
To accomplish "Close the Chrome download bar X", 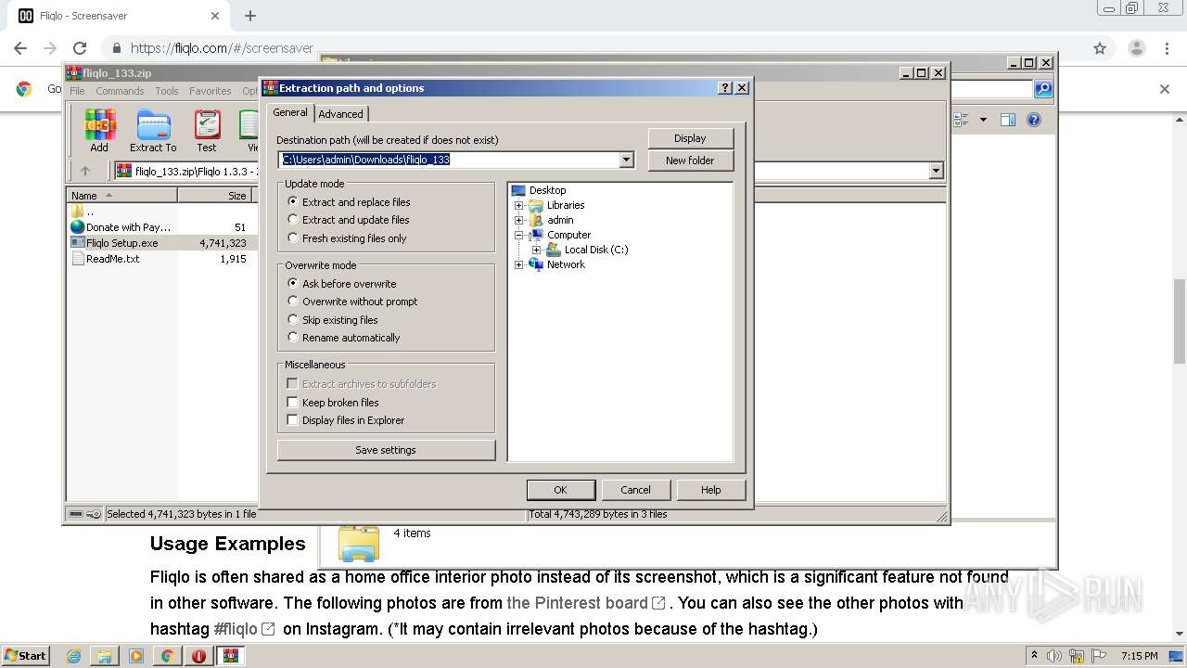I will 1165,89.
